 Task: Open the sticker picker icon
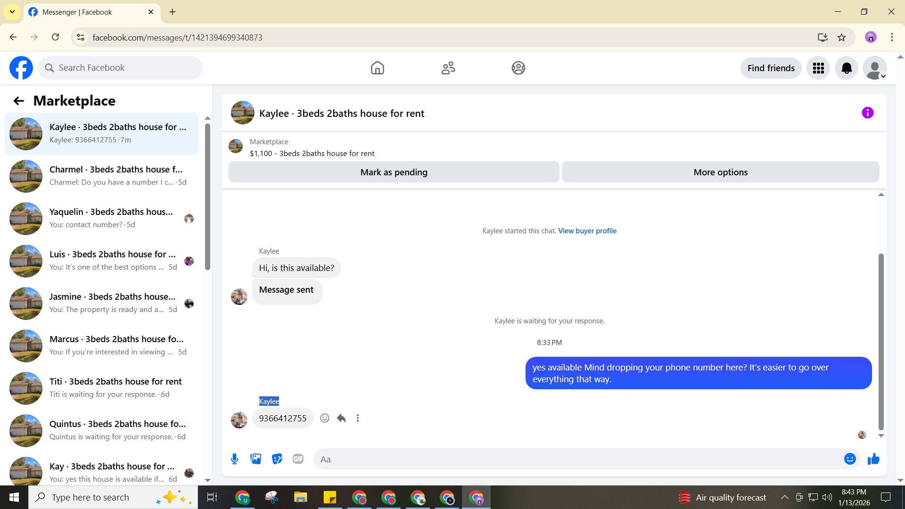277,459
